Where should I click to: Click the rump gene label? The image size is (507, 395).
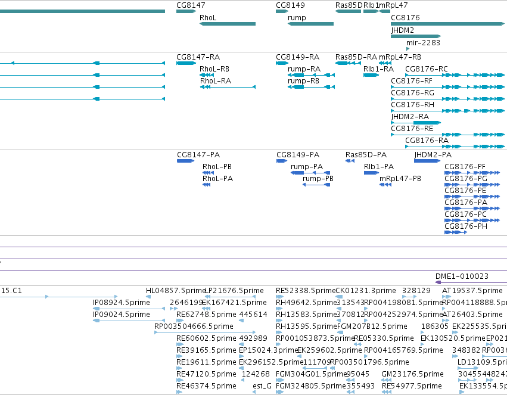(297, 18)
